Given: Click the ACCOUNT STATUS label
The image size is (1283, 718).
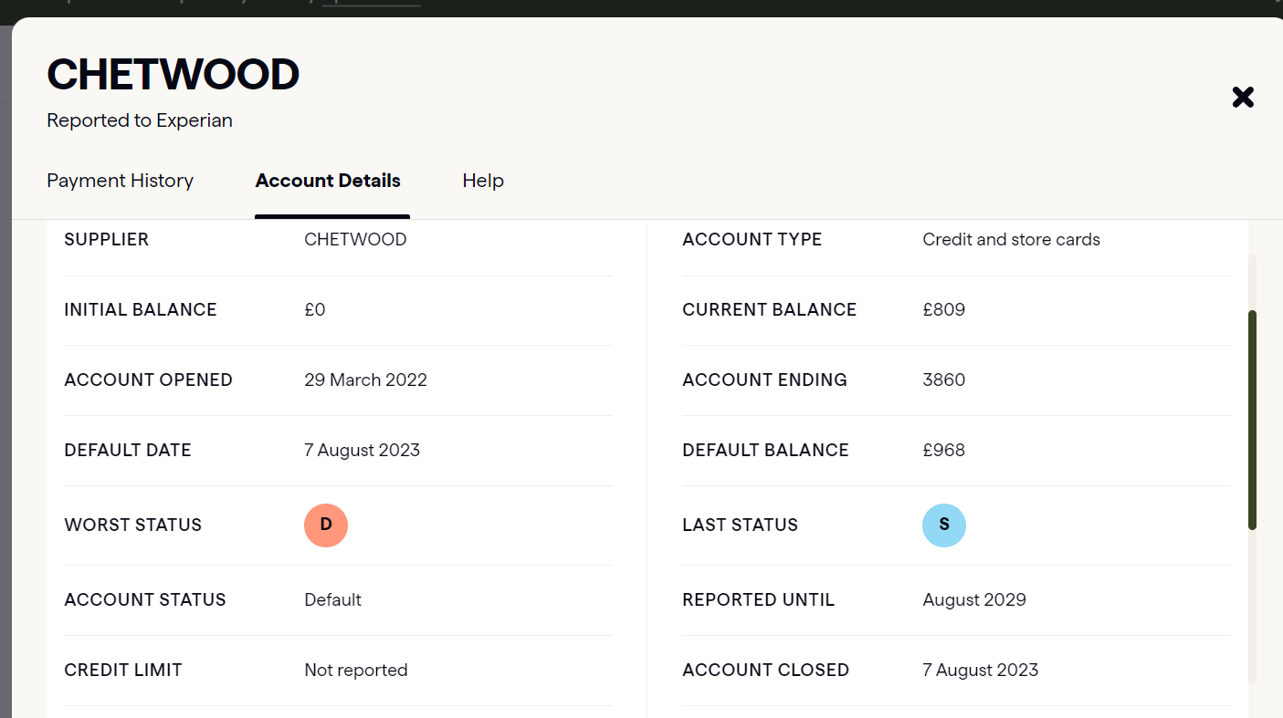Looking at the screenshot, I should (x=145, y=600).
